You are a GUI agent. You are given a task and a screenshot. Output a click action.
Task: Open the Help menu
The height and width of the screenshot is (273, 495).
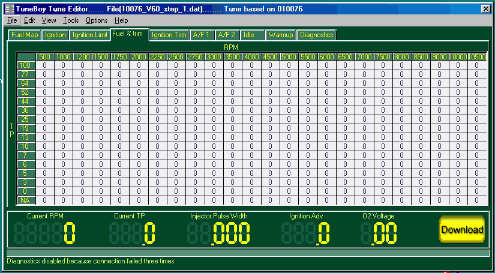click(x=121, y=20)
